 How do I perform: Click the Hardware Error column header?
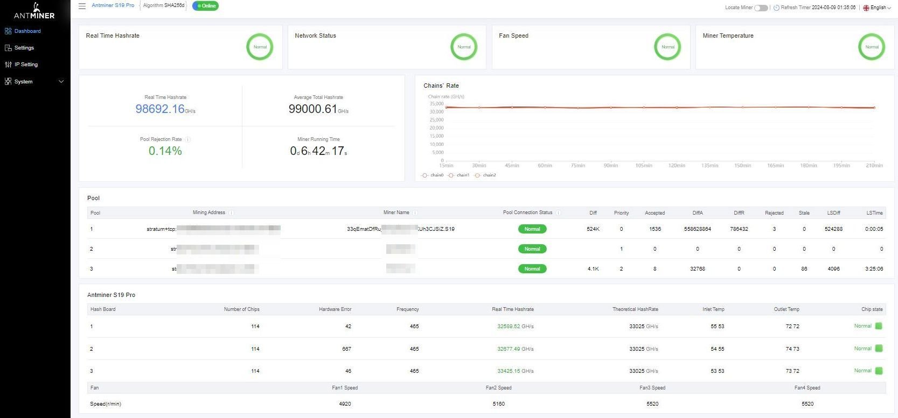point(335,309)
